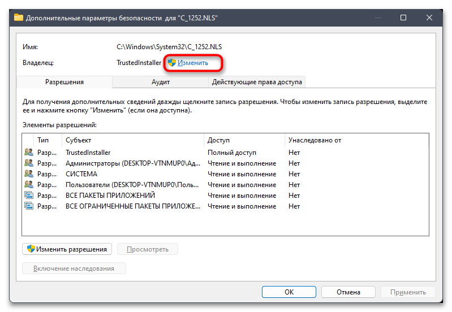Select the ВСЕ ОГРАНИЧЕННЫЕ ПАКЕТЫ ПРИЛОЖЕ... entry
The image size is (452, 312).
(x=225, y=206)
